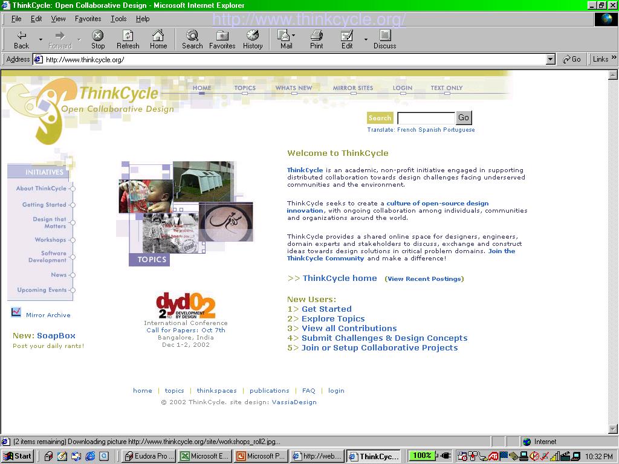The width and height of the screenshot is (619, 464).
Task: Click the site search text field
Action: click(x=426, y=118)
